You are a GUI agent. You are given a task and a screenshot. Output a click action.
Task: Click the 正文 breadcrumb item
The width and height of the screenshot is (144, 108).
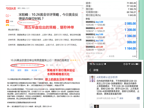point(28,8)
